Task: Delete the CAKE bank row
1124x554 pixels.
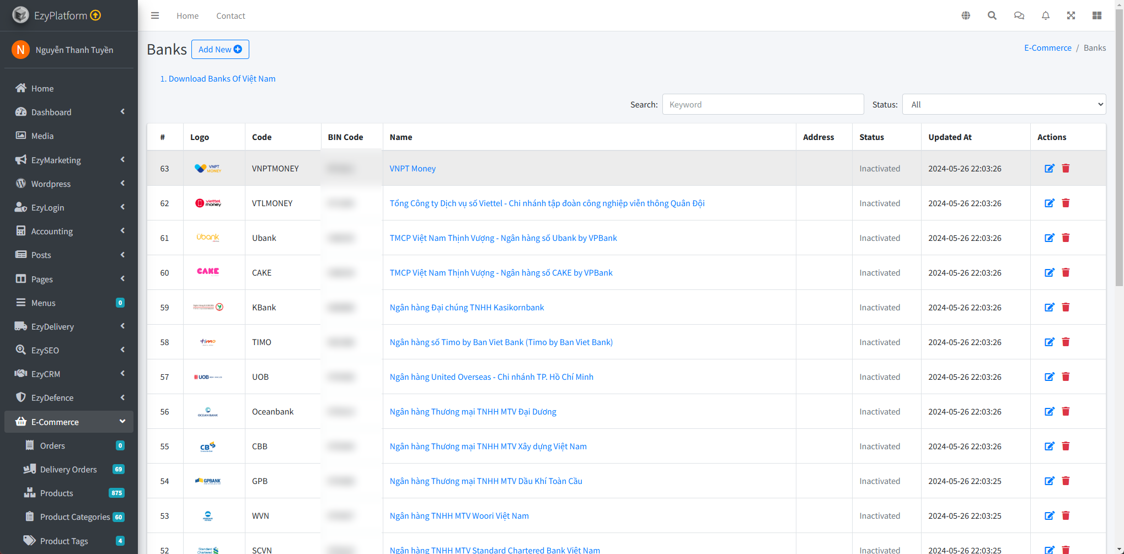Action: [1066, 273]
